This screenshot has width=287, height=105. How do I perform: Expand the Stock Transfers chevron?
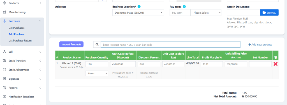pyautogui.click(x=40, y=61)
